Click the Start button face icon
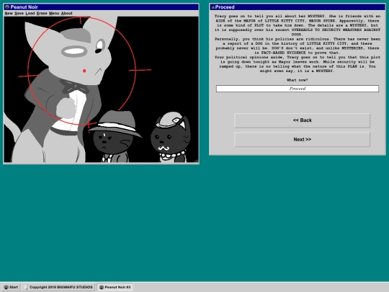This screenshot has width=389, height=292. pyautogui.click(x=6, y=287)
